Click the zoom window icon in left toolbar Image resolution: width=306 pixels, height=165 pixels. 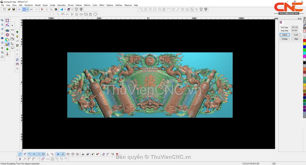coord(2,20)
